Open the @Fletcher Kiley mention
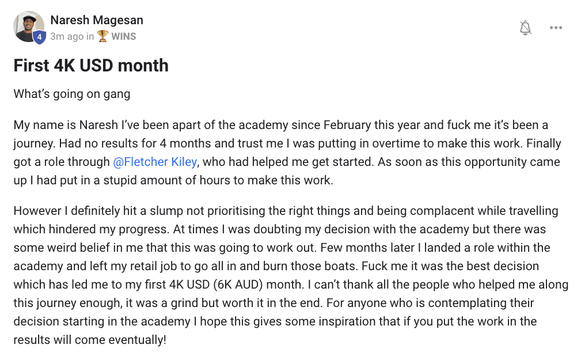The image size is (585, 356). coord(155,162)
